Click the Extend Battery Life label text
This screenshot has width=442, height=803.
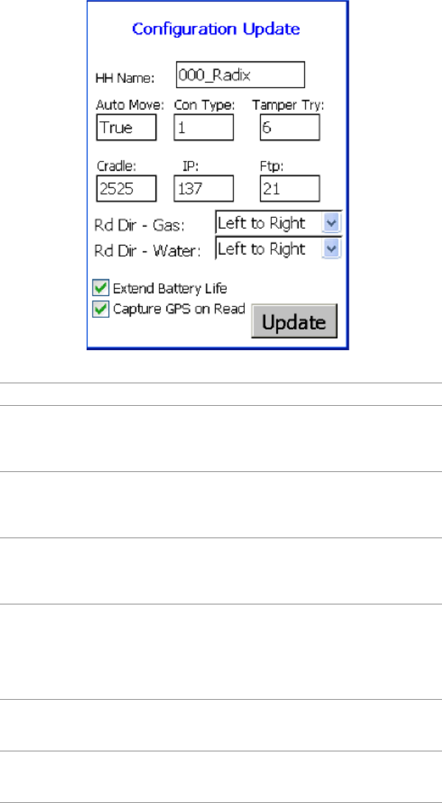[x=170, y=289]
